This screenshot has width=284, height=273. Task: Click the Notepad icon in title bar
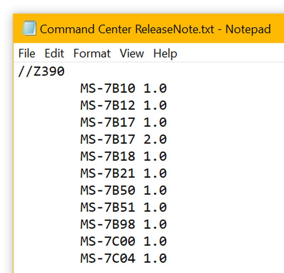pos(29,28)
